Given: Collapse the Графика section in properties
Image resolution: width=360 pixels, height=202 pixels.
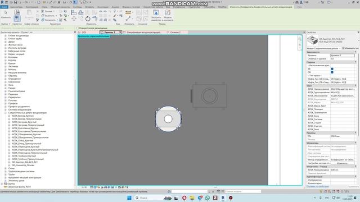Looking at the screenshot, I should tap(355, 62).
